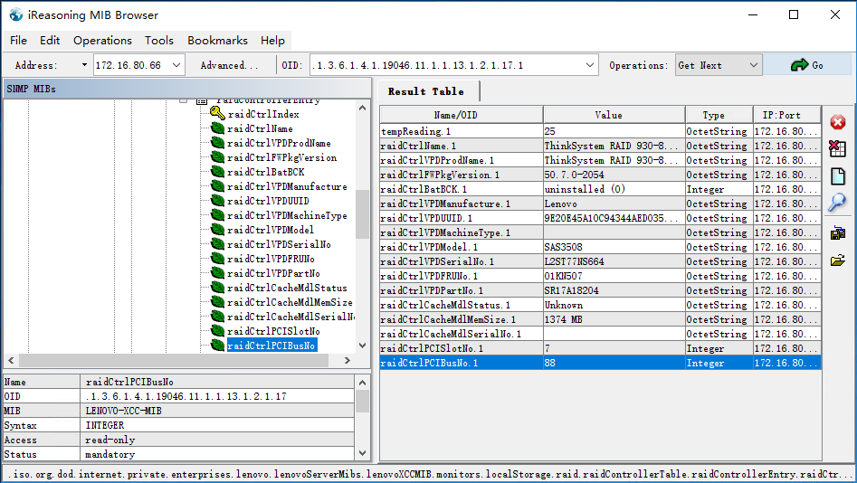Click the iReasoning globe icon in title bar

[x=16, y=14]
